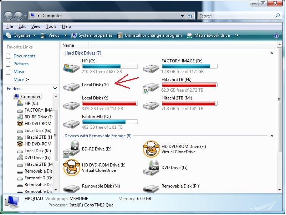Click the blue Help question mark icon

point(276,35)
